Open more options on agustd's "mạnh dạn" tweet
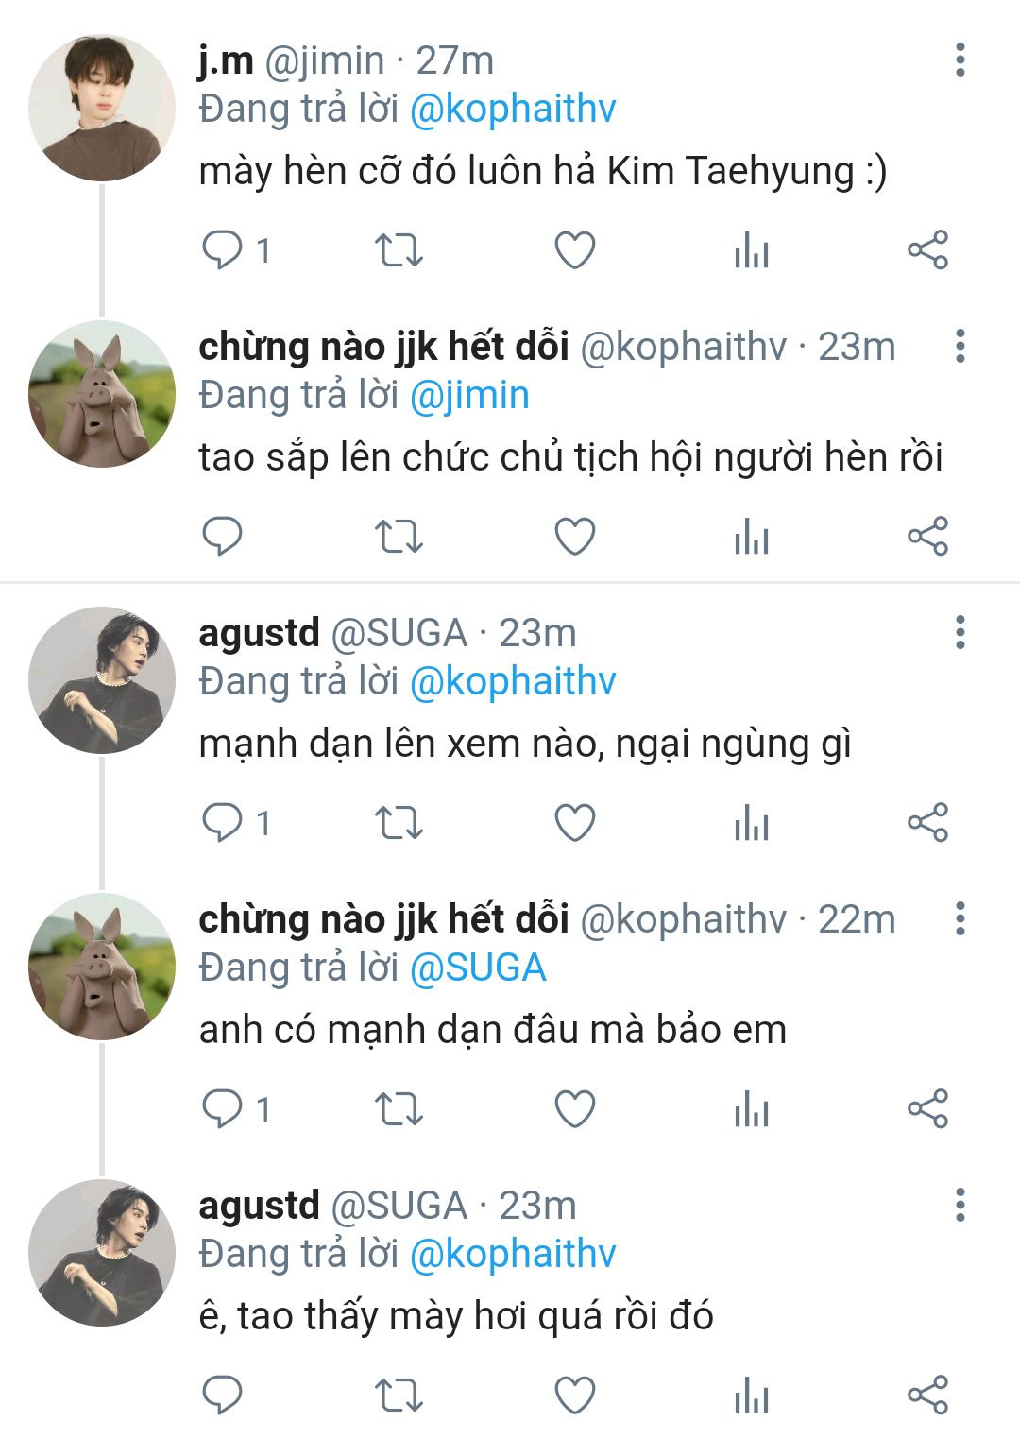1020x1439 pixels. [x=960, y=632]
